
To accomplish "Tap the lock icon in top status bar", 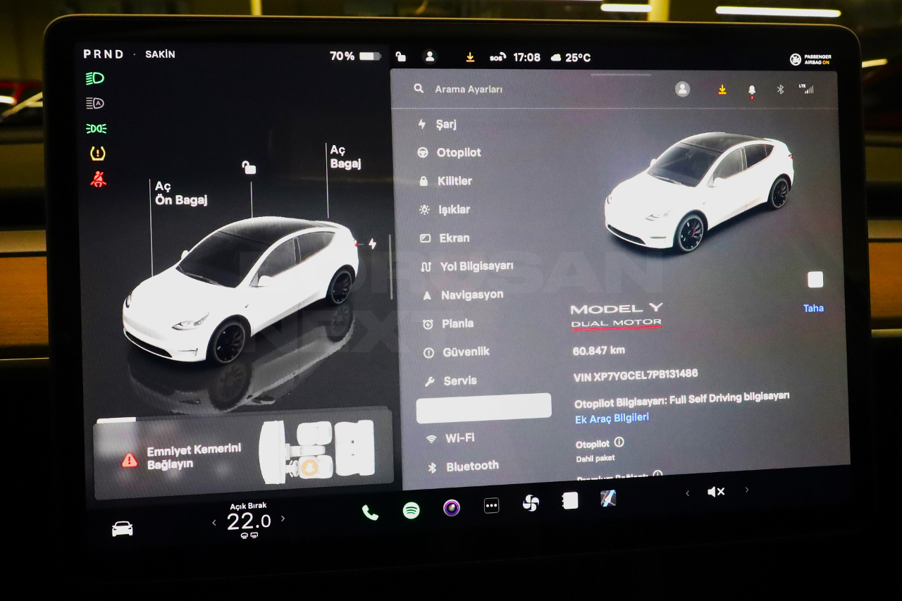I will coord(400,56).
